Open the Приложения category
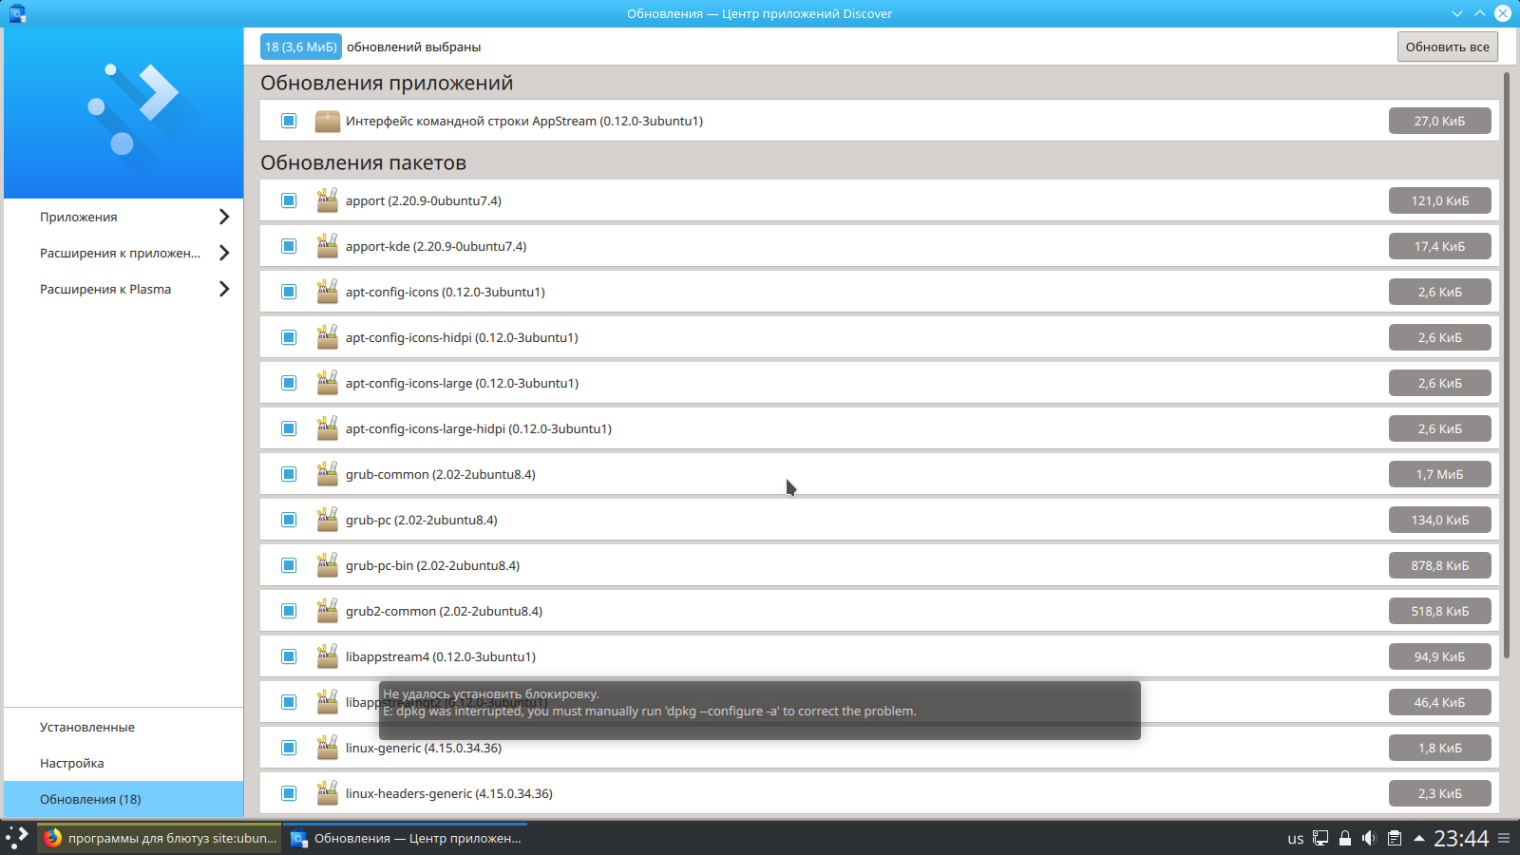Screen dimensions: 1520x855 tap(123, 217)
